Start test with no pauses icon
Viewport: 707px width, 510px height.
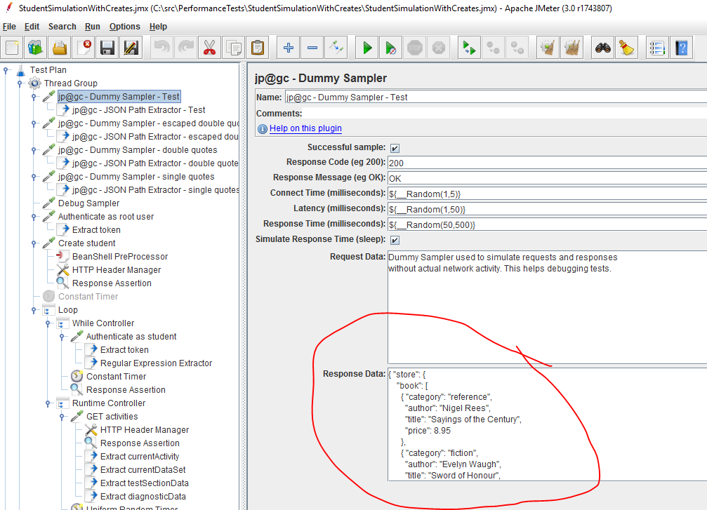[x=391, y=47]
